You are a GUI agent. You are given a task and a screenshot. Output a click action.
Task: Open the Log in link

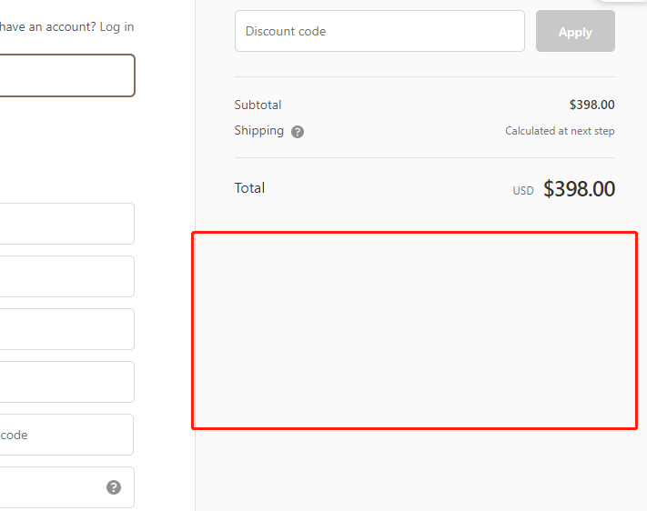click(116, 26)
